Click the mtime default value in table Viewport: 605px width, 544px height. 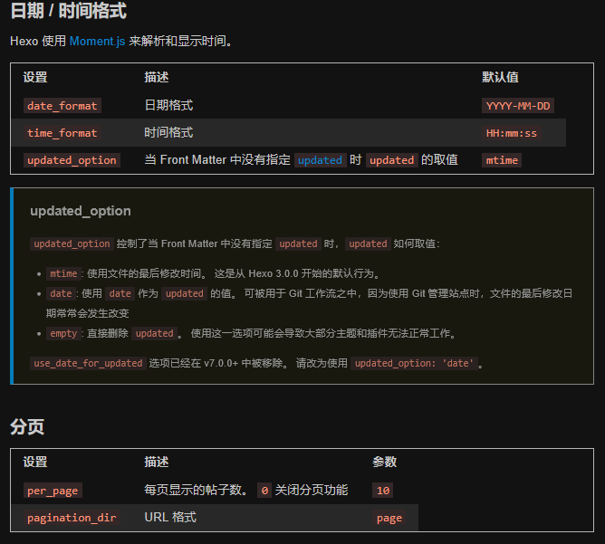point(502,160)
